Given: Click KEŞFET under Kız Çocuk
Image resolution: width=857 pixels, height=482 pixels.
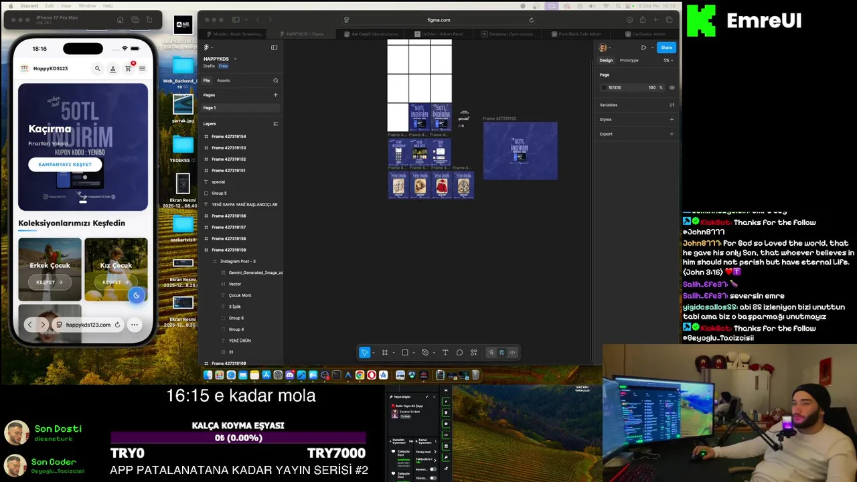Looking at the screenshot, I should (x=116, y=282).
